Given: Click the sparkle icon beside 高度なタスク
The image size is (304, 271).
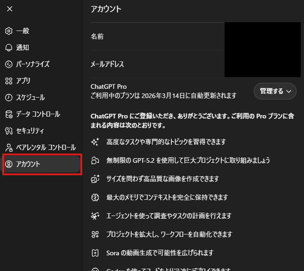Looking at the screenshot, I should click(x=95, y=142).
